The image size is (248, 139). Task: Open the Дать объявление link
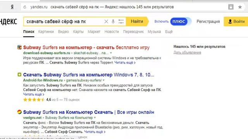(x=187, y=53)
